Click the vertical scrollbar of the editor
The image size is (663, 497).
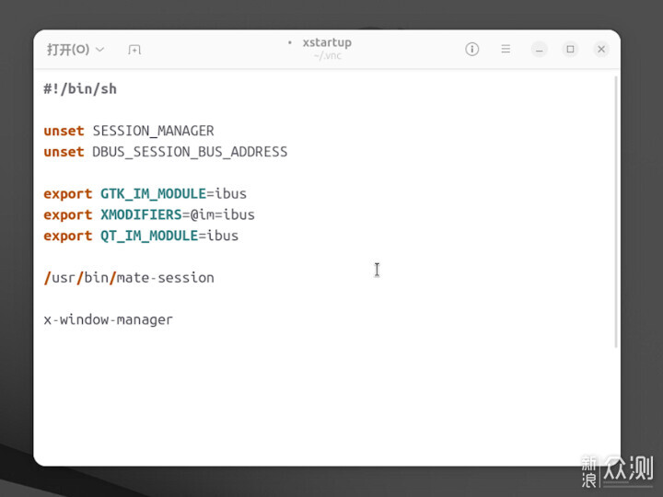click(616, 213)
